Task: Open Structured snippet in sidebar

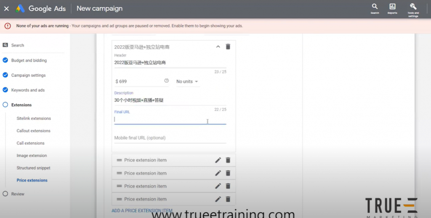Action: [33, 168]
